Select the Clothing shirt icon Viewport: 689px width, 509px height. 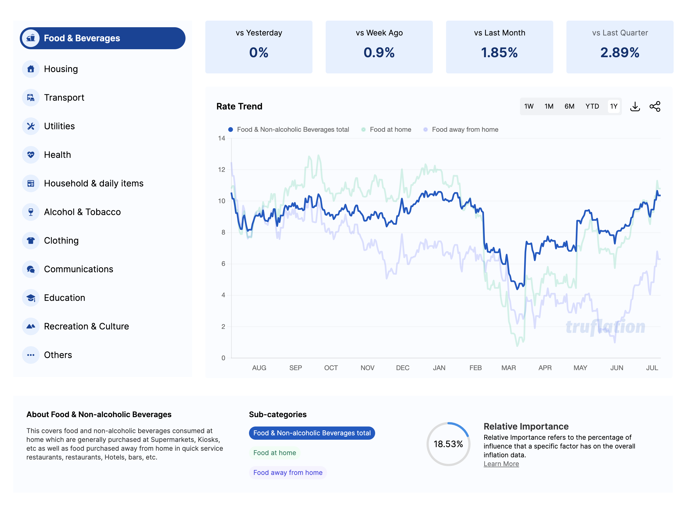(x=31, y=241)
